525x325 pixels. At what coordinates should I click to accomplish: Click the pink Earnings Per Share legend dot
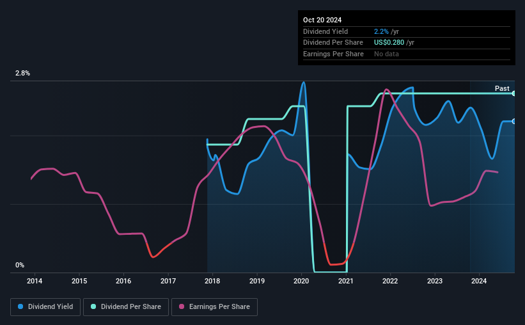tap(182, 306)
